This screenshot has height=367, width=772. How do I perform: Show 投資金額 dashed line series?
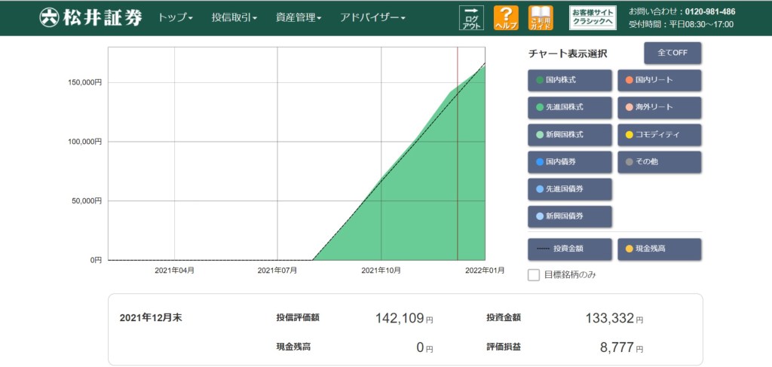569,249
